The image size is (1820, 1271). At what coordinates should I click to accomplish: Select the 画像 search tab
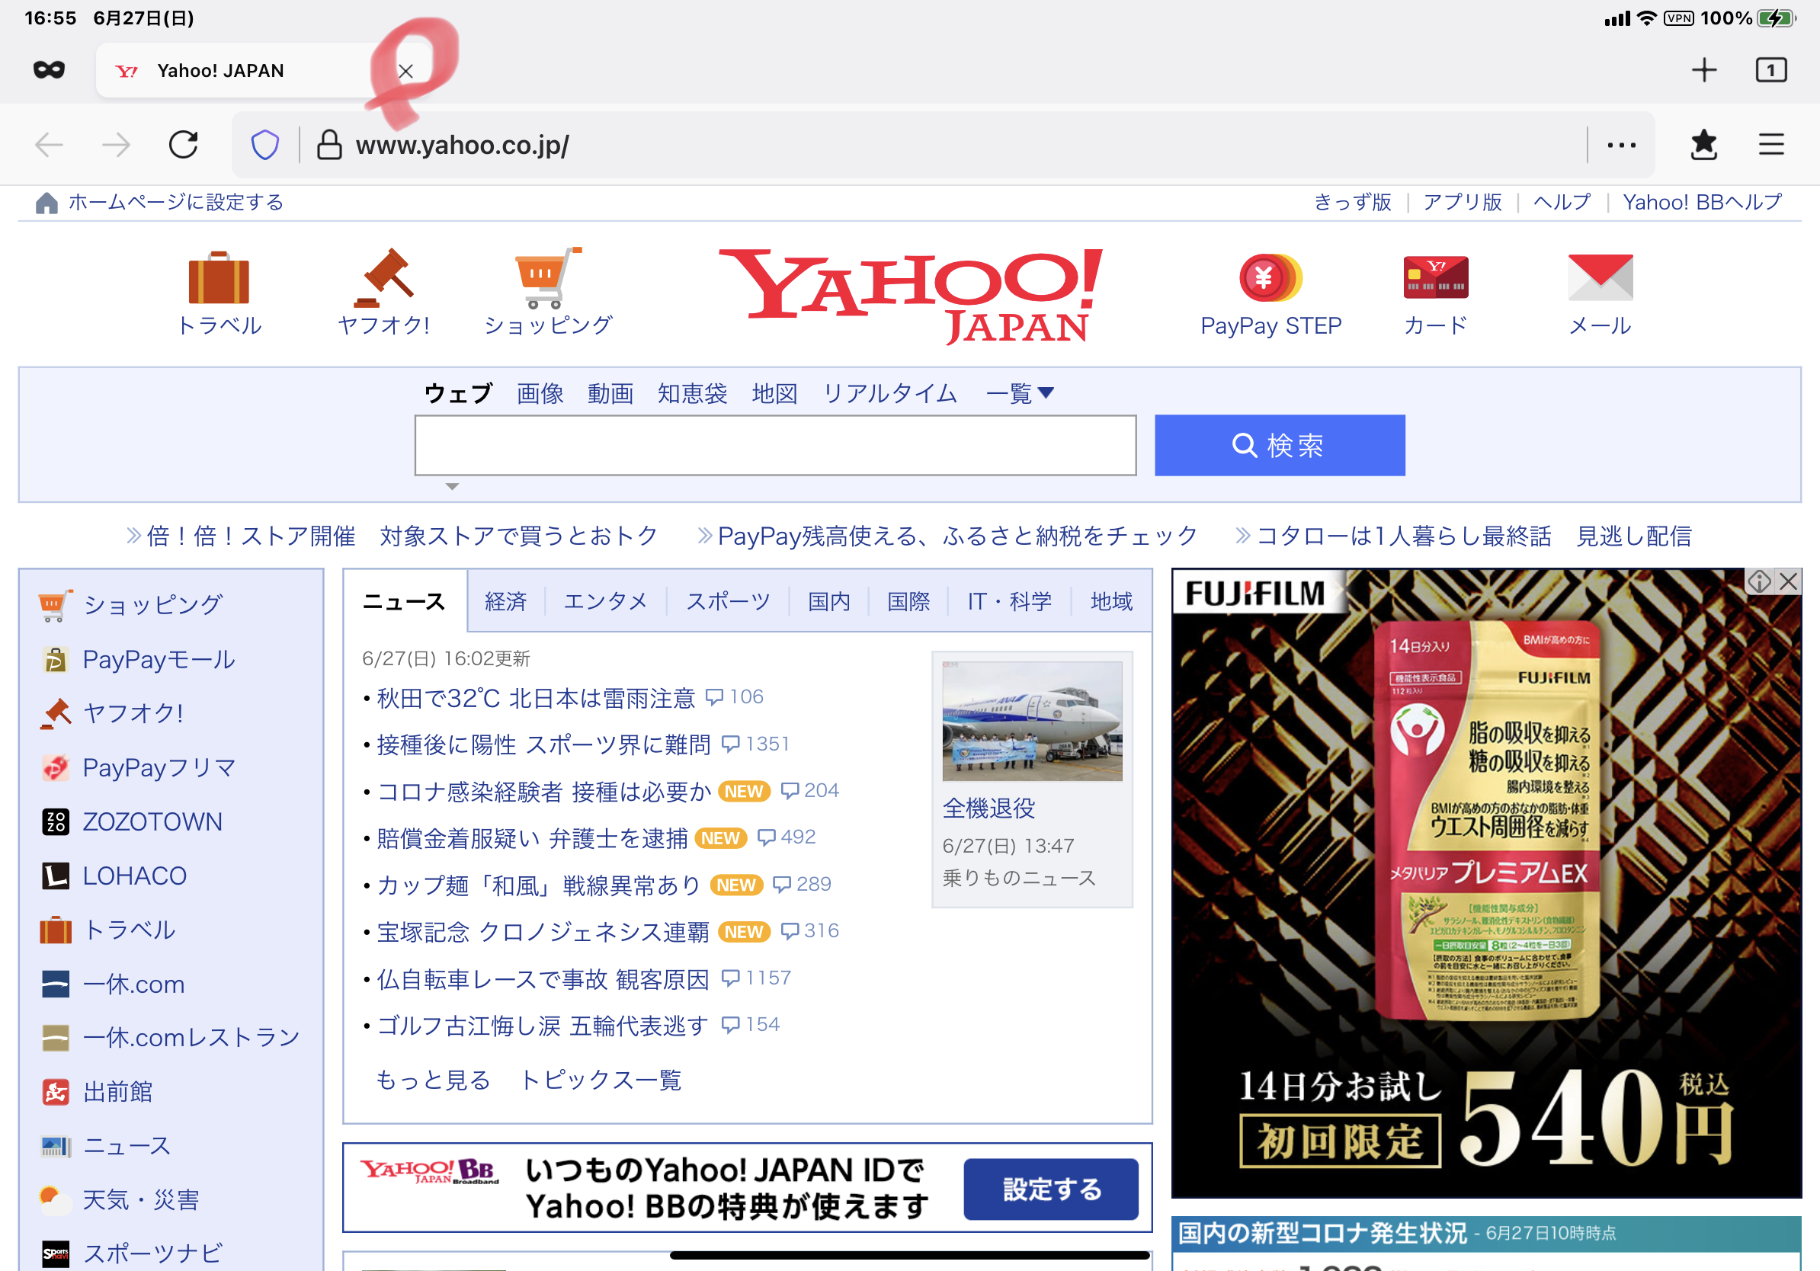tap(540, 394)
